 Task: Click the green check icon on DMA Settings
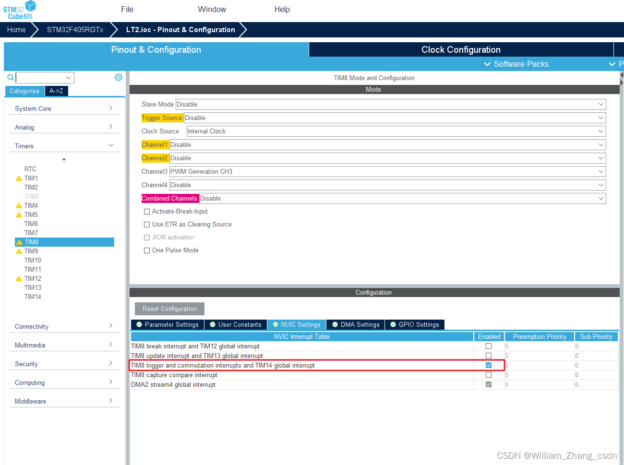(x=335, y=325)
